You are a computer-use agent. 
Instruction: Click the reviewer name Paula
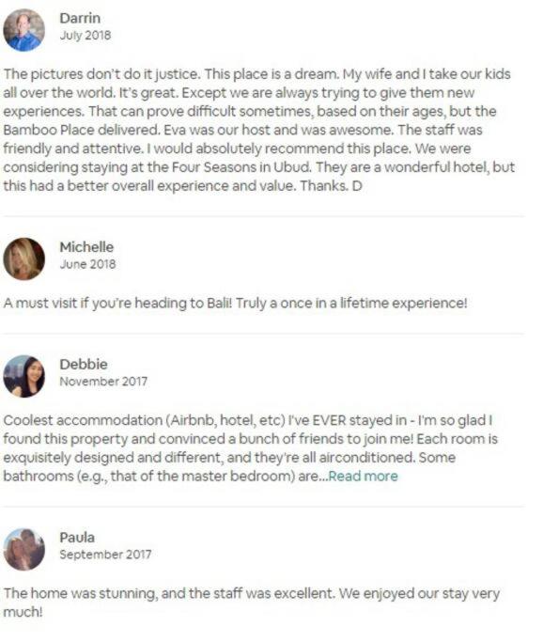pos(77,537)
